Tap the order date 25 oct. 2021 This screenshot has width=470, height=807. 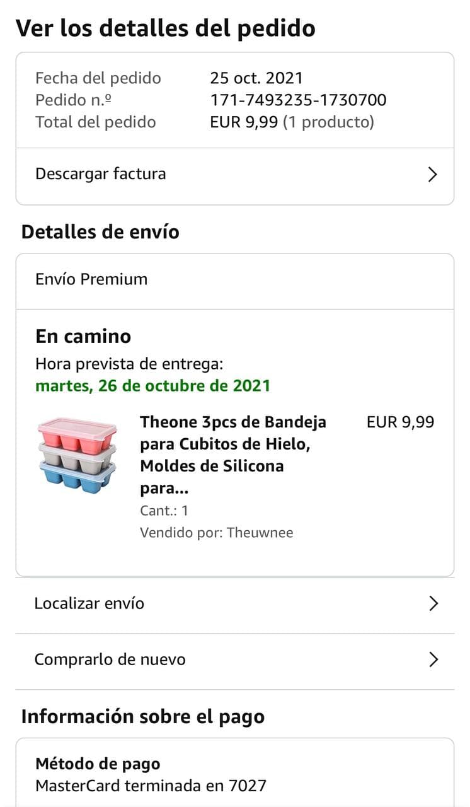256,78
